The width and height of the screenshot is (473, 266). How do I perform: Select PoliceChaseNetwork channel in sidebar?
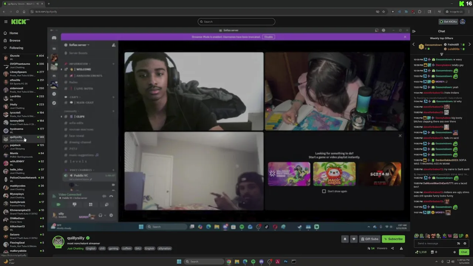pos(24,179)
